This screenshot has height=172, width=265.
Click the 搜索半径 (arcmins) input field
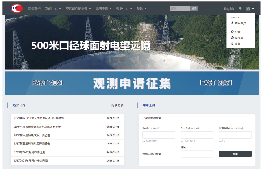tap(235, 135)
